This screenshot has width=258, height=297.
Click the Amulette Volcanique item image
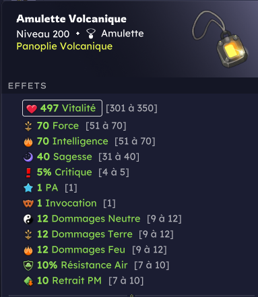tap(220, 39)
